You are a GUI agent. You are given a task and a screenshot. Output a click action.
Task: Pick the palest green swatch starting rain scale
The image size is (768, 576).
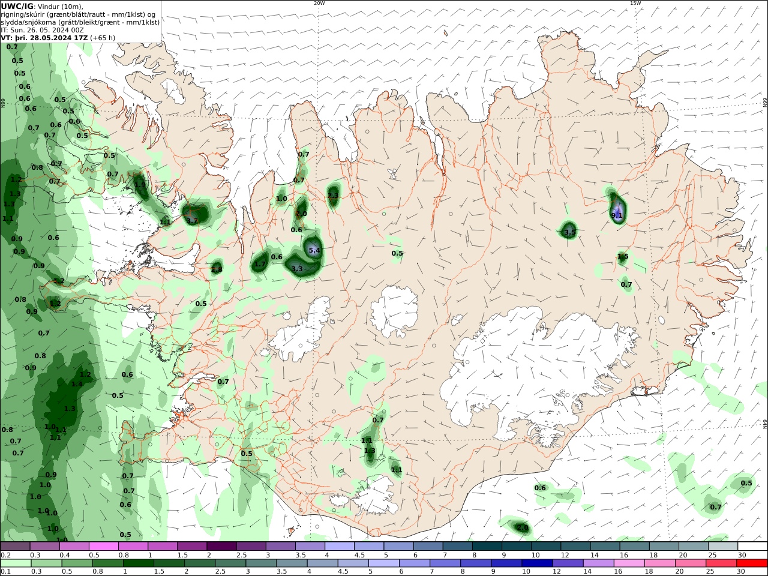coord(16,563)
